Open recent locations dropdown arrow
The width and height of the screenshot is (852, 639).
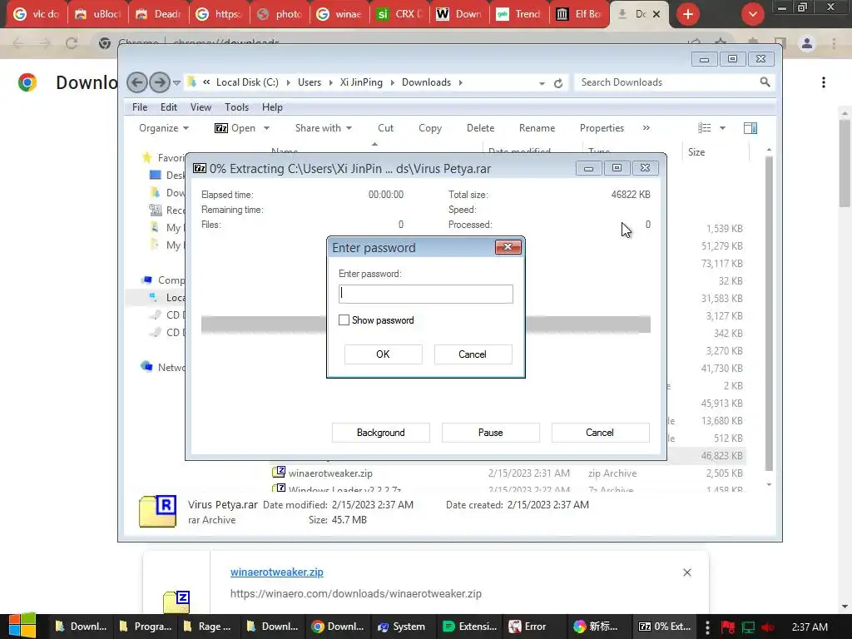coord(176,83)
